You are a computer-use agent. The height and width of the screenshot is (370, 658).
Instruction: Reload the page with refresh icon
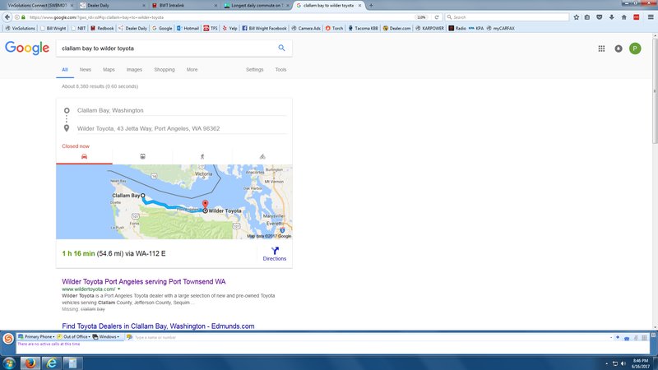click(437, 17)
